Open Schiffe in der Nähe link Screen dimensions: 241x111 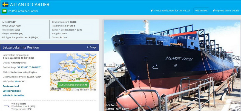tap(13, 95)
